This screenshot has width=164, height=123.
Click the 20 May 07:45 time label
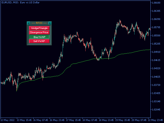coord(139,120)
